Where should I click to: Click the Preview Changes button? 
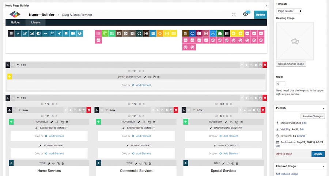tap(313, 116)
